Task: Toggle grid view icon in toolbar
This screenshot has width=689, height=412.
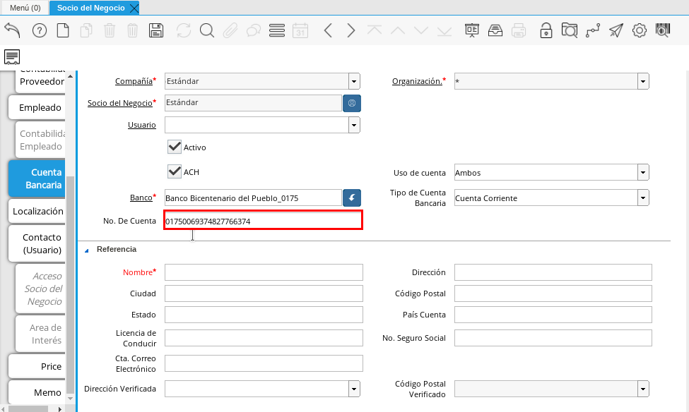Action: click(x=277, y=30)
